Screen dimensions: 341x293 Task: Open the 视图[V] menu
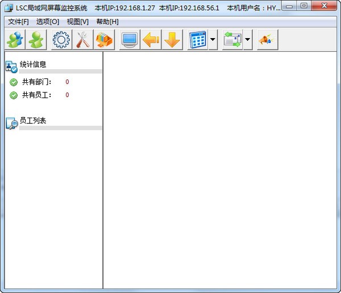click(x=78, y=22)
